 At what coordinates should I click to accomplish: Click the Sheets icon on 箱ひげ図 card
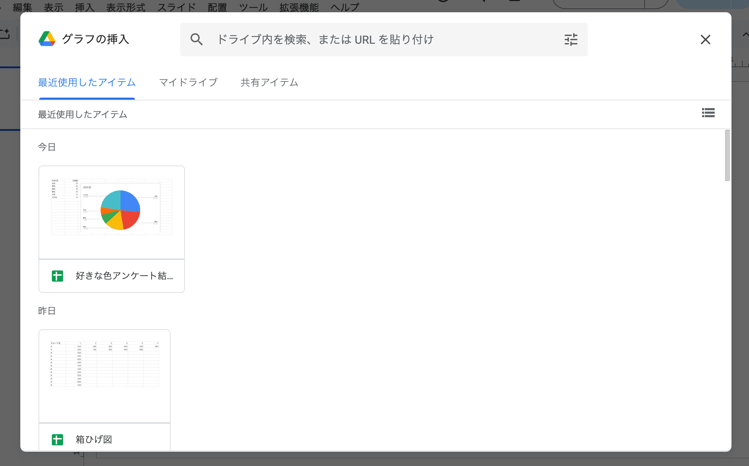tap(57, 439)
